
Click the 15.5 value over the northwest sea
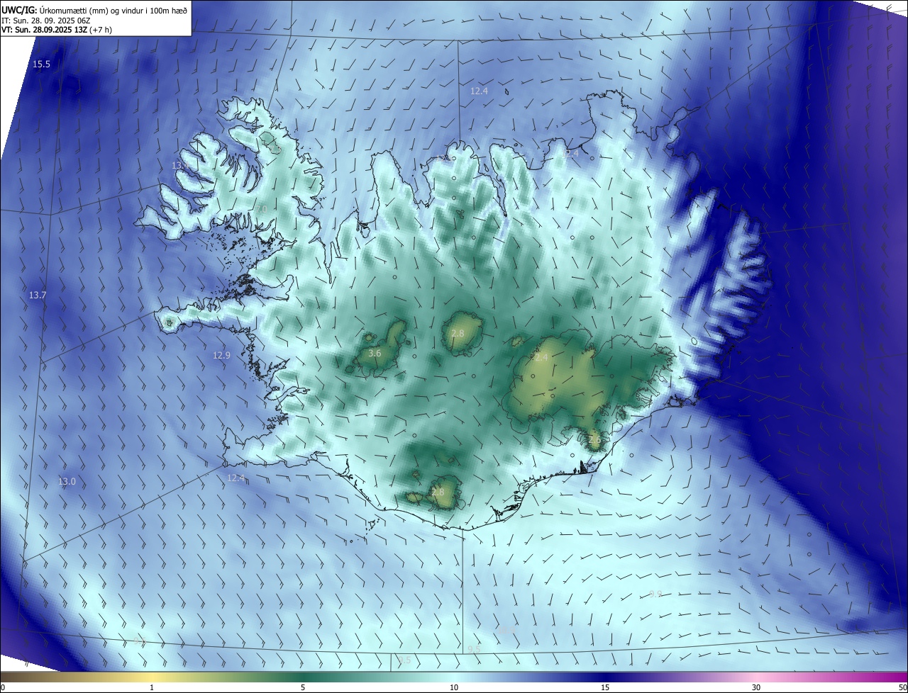42,64
